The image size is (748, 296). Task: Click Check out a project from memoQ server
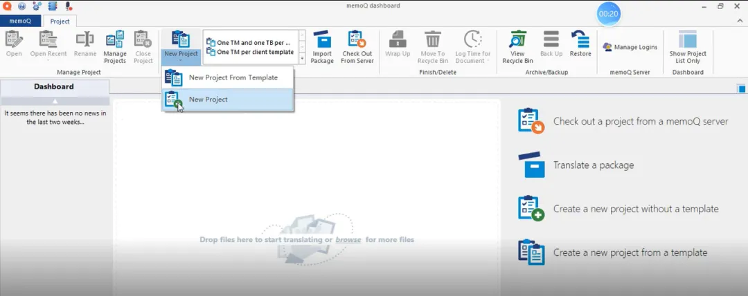[640, 121]
